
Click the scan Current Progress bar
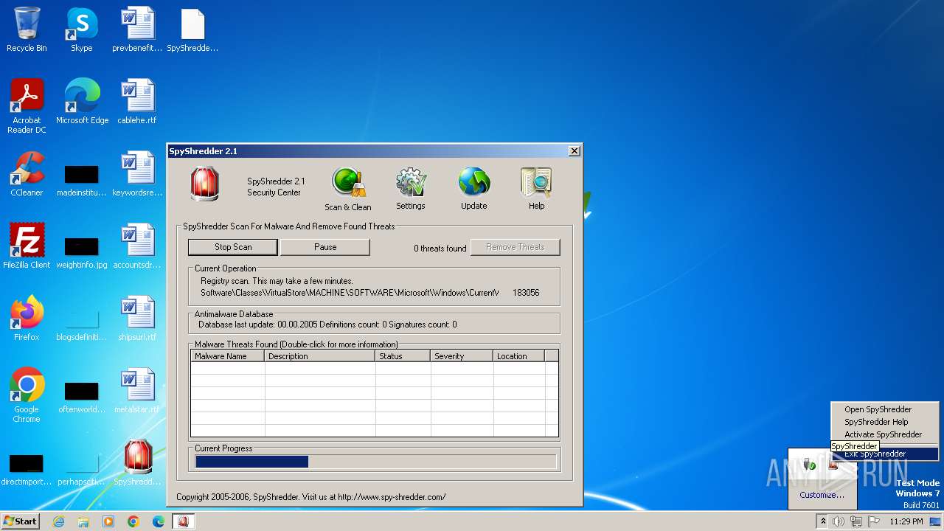pyautogui.click(x=375, y=462)
